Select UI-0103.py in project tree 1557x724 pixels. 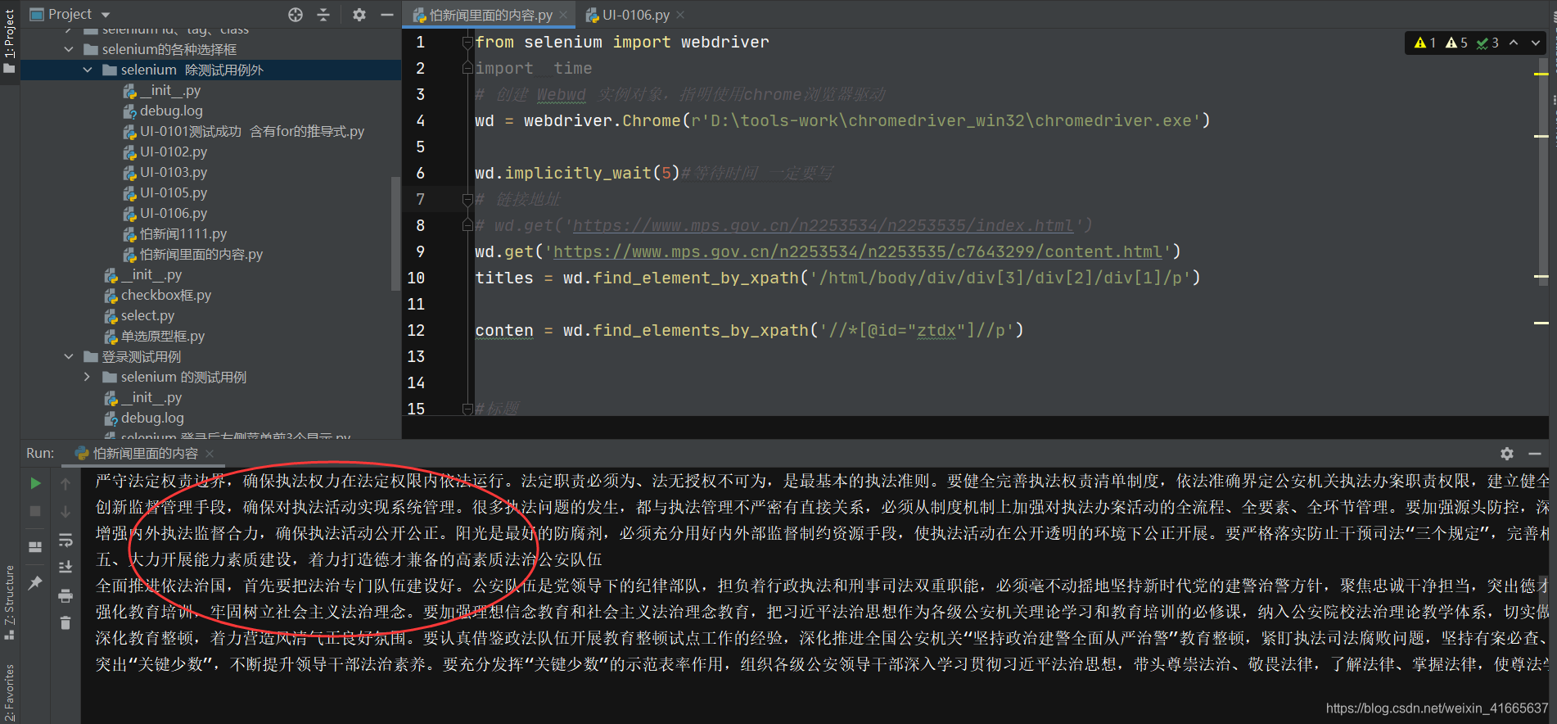click(x=173, y=172)
